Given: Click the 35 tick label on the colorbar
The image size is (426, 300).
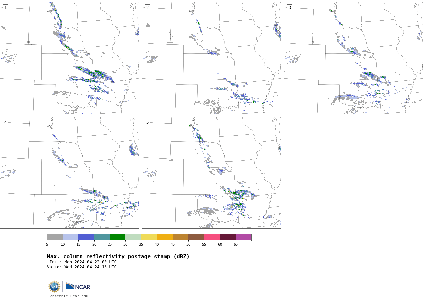Looking at the screenshot, I should (141, 244).
